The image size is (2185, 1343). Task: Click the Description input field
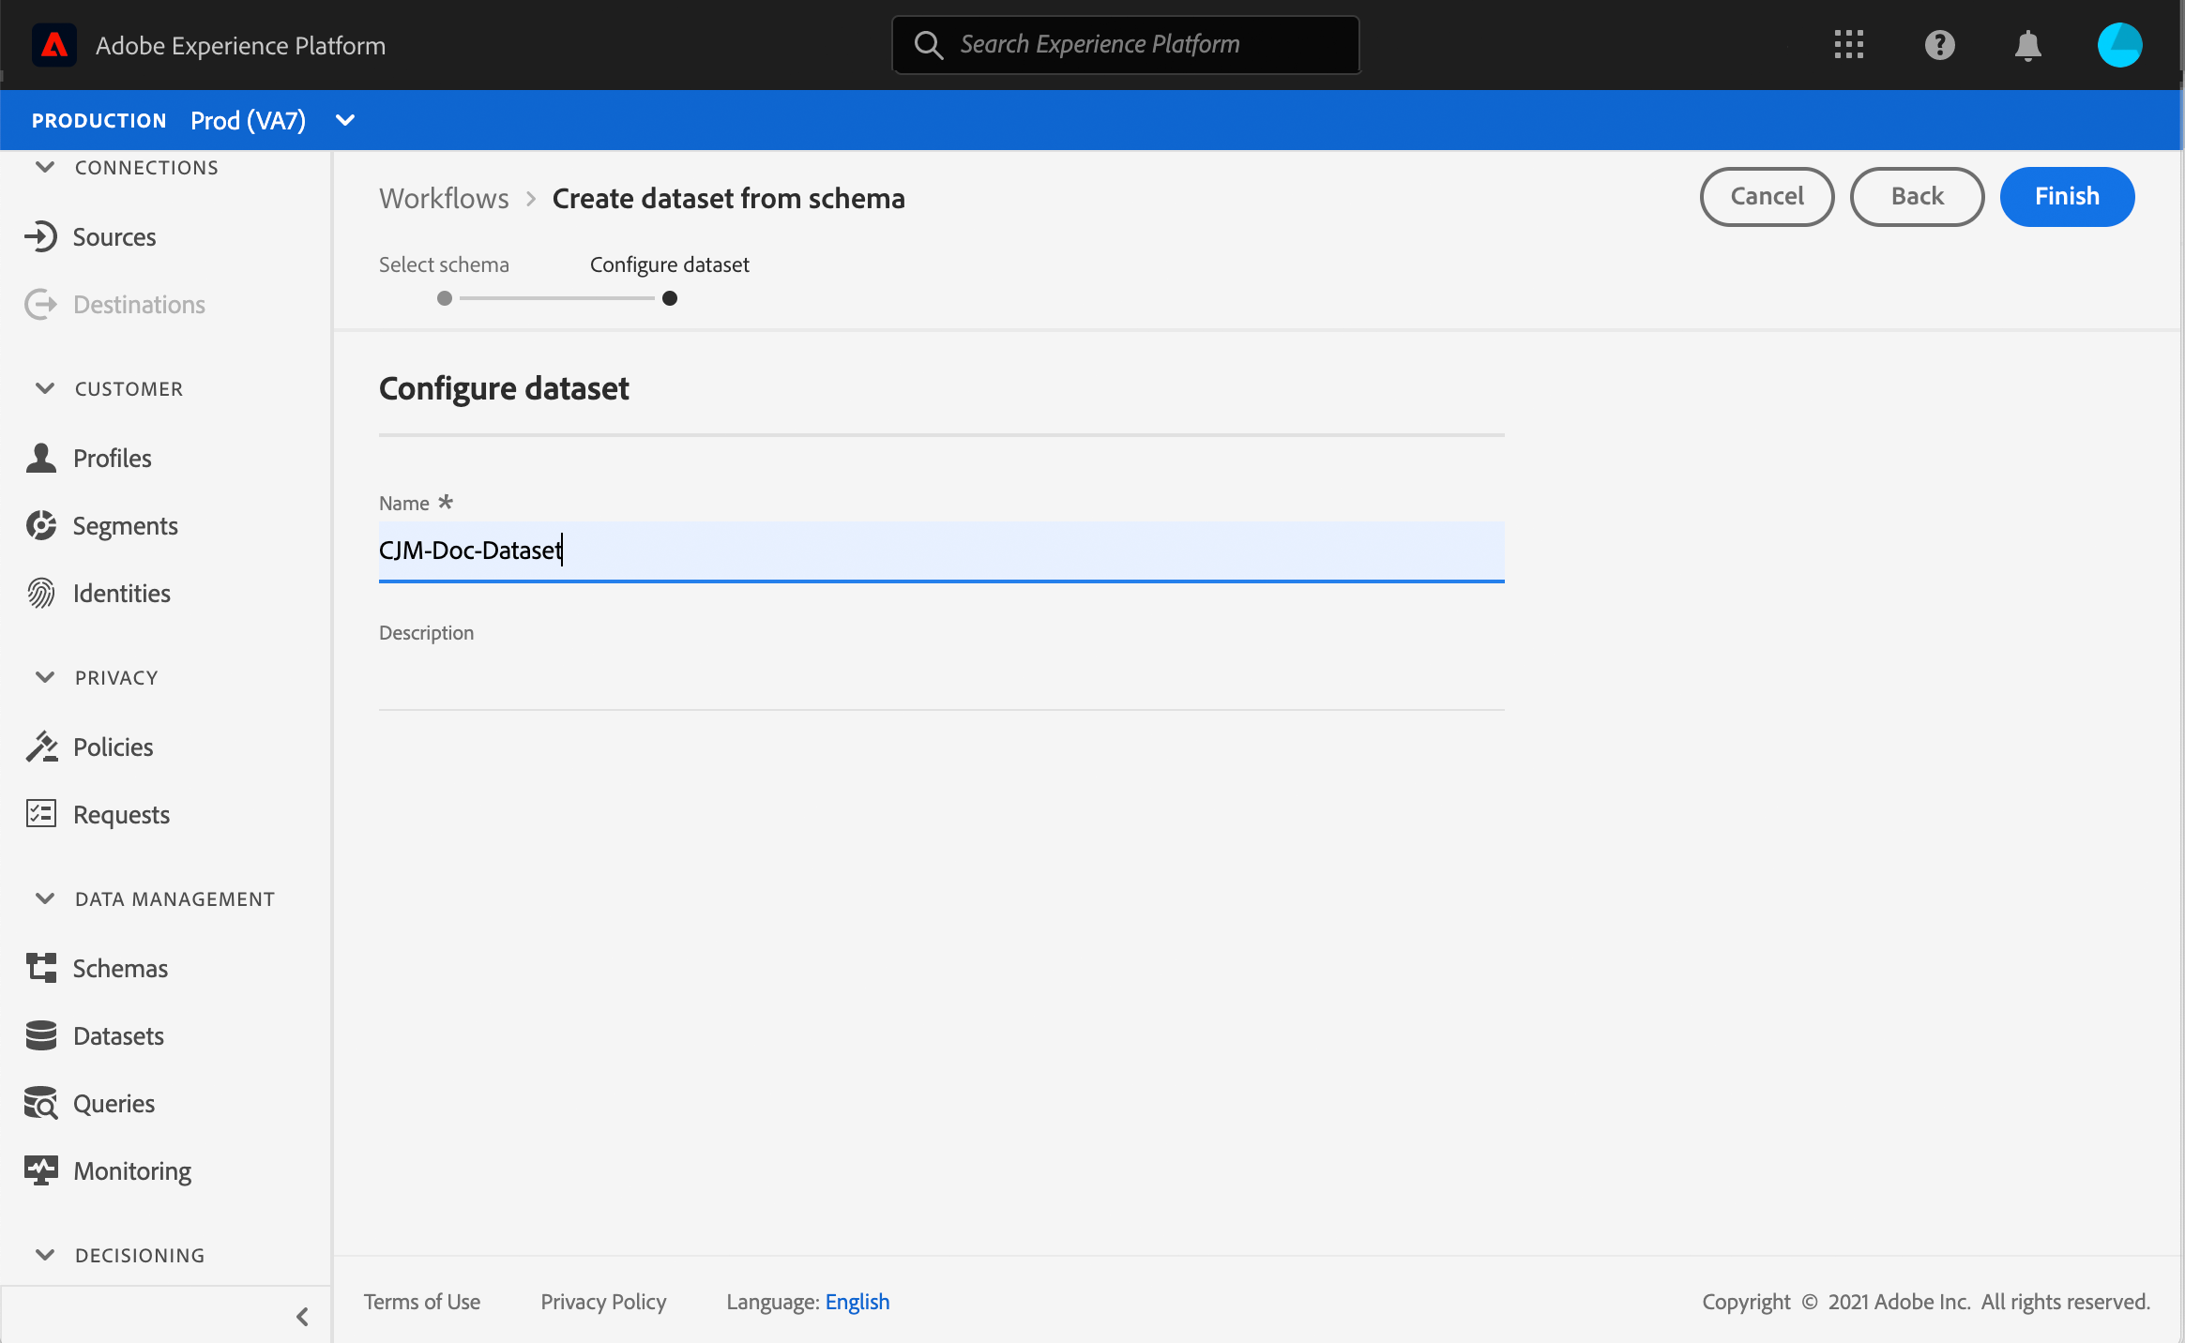[941, 680]
